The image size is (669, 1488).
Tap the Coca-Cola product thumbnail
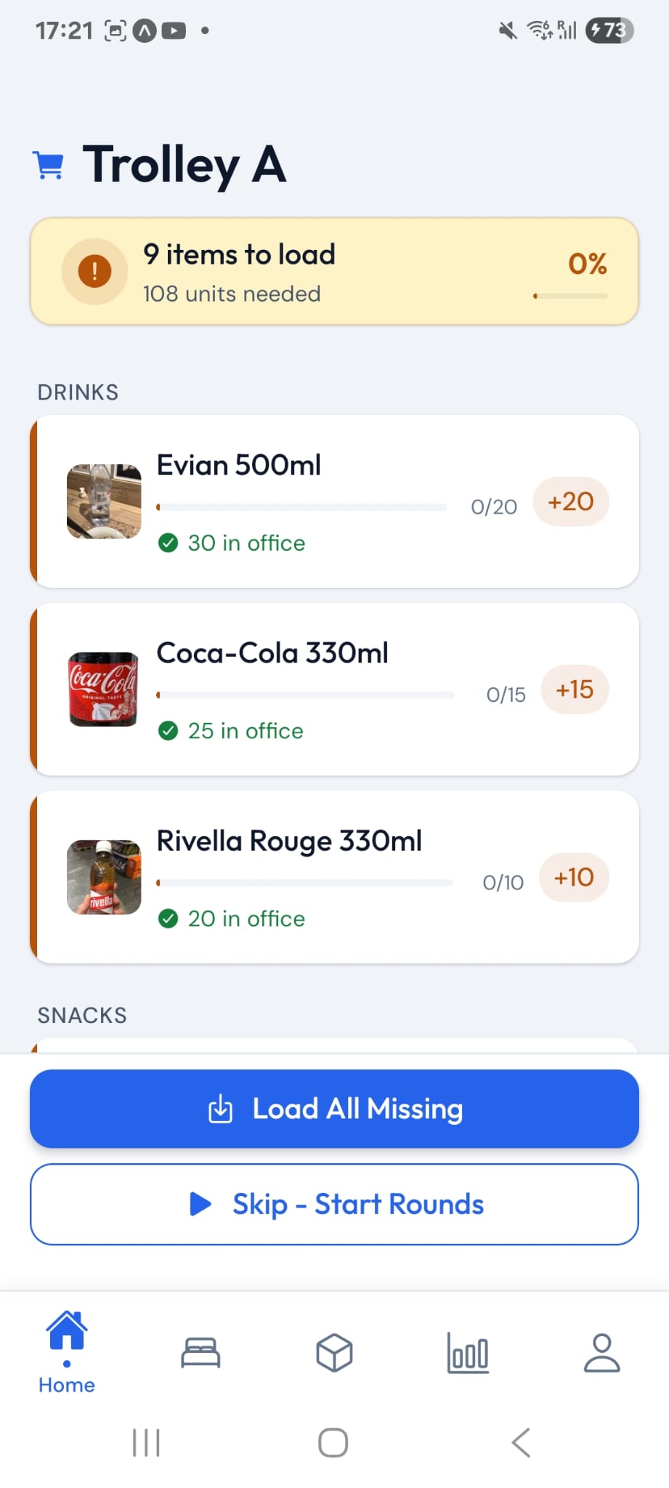(104, 690)
